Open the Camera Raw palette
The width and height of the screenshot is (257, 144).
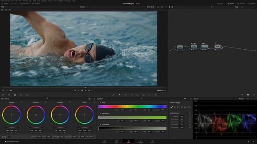[3, 95]
